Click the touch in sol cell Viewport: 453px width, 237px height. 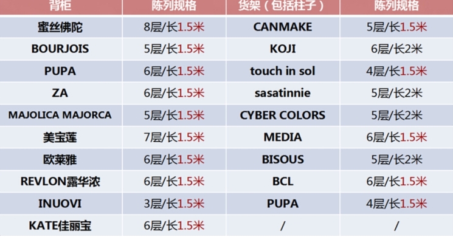283,71
